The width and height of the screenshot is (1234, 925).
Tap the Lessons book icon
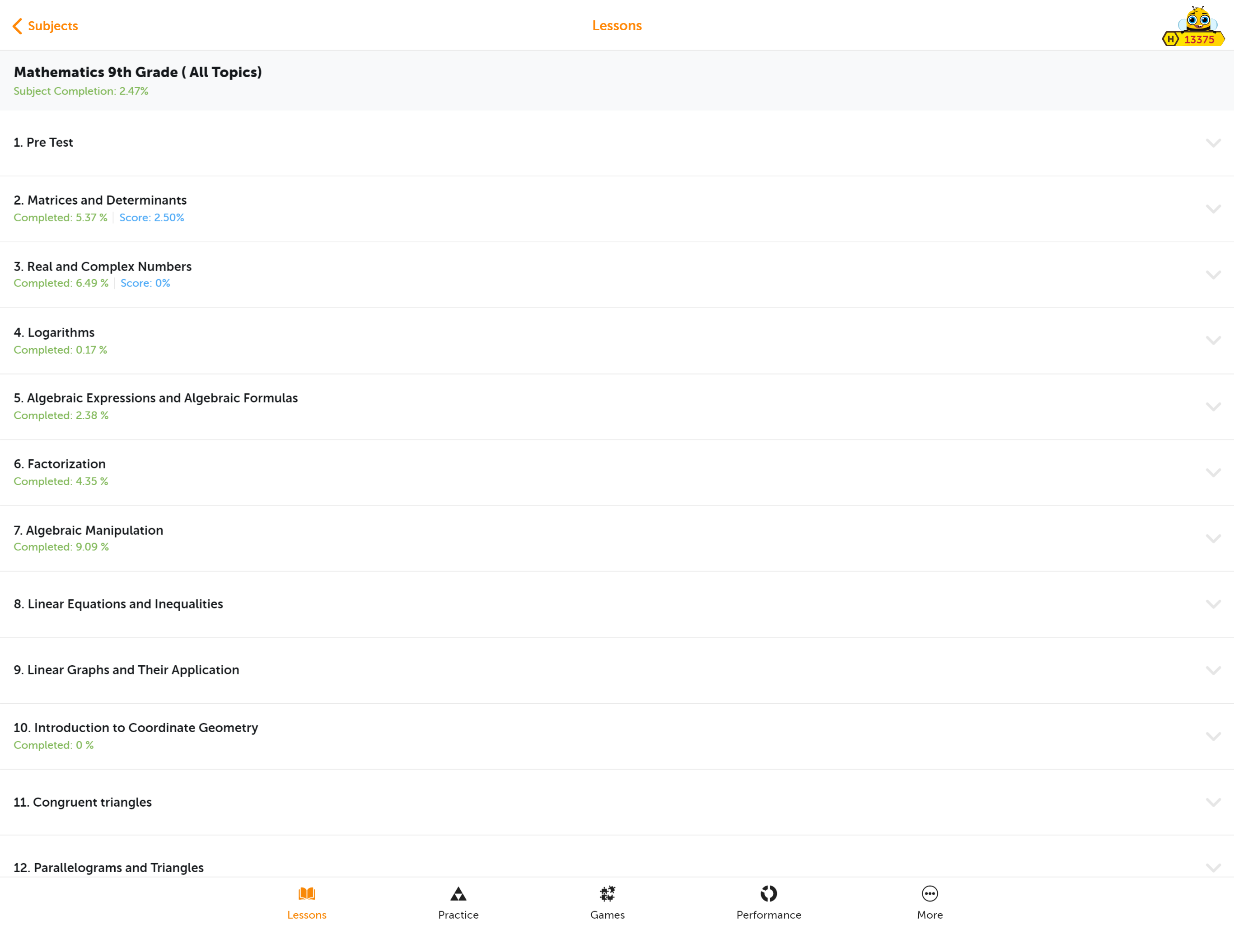click(307, 894)
